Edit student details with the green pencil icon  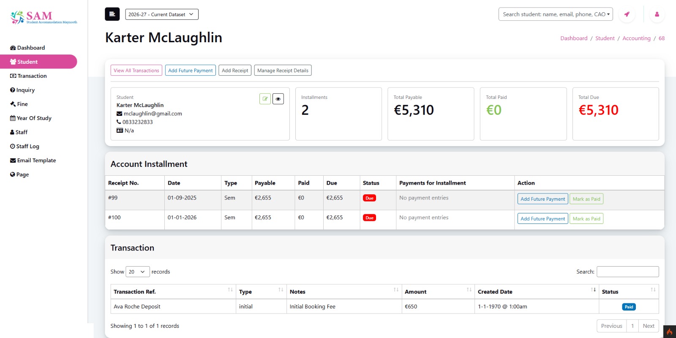[265, 99]
